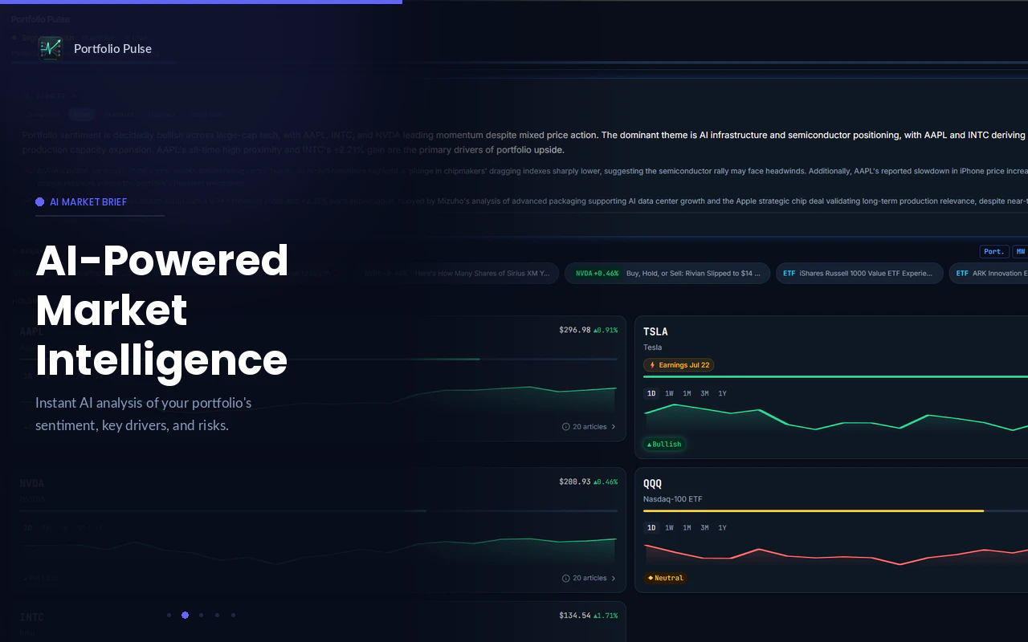This screenshot has width=1028, height=642.
Task: Select the first carousel dot
Action: coord(169,615)
